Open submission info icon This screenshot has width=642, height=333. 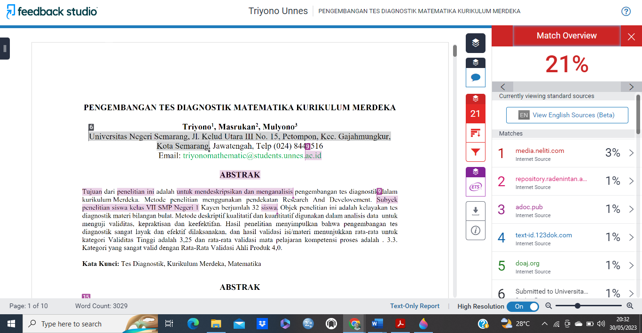tap(475, 230)
